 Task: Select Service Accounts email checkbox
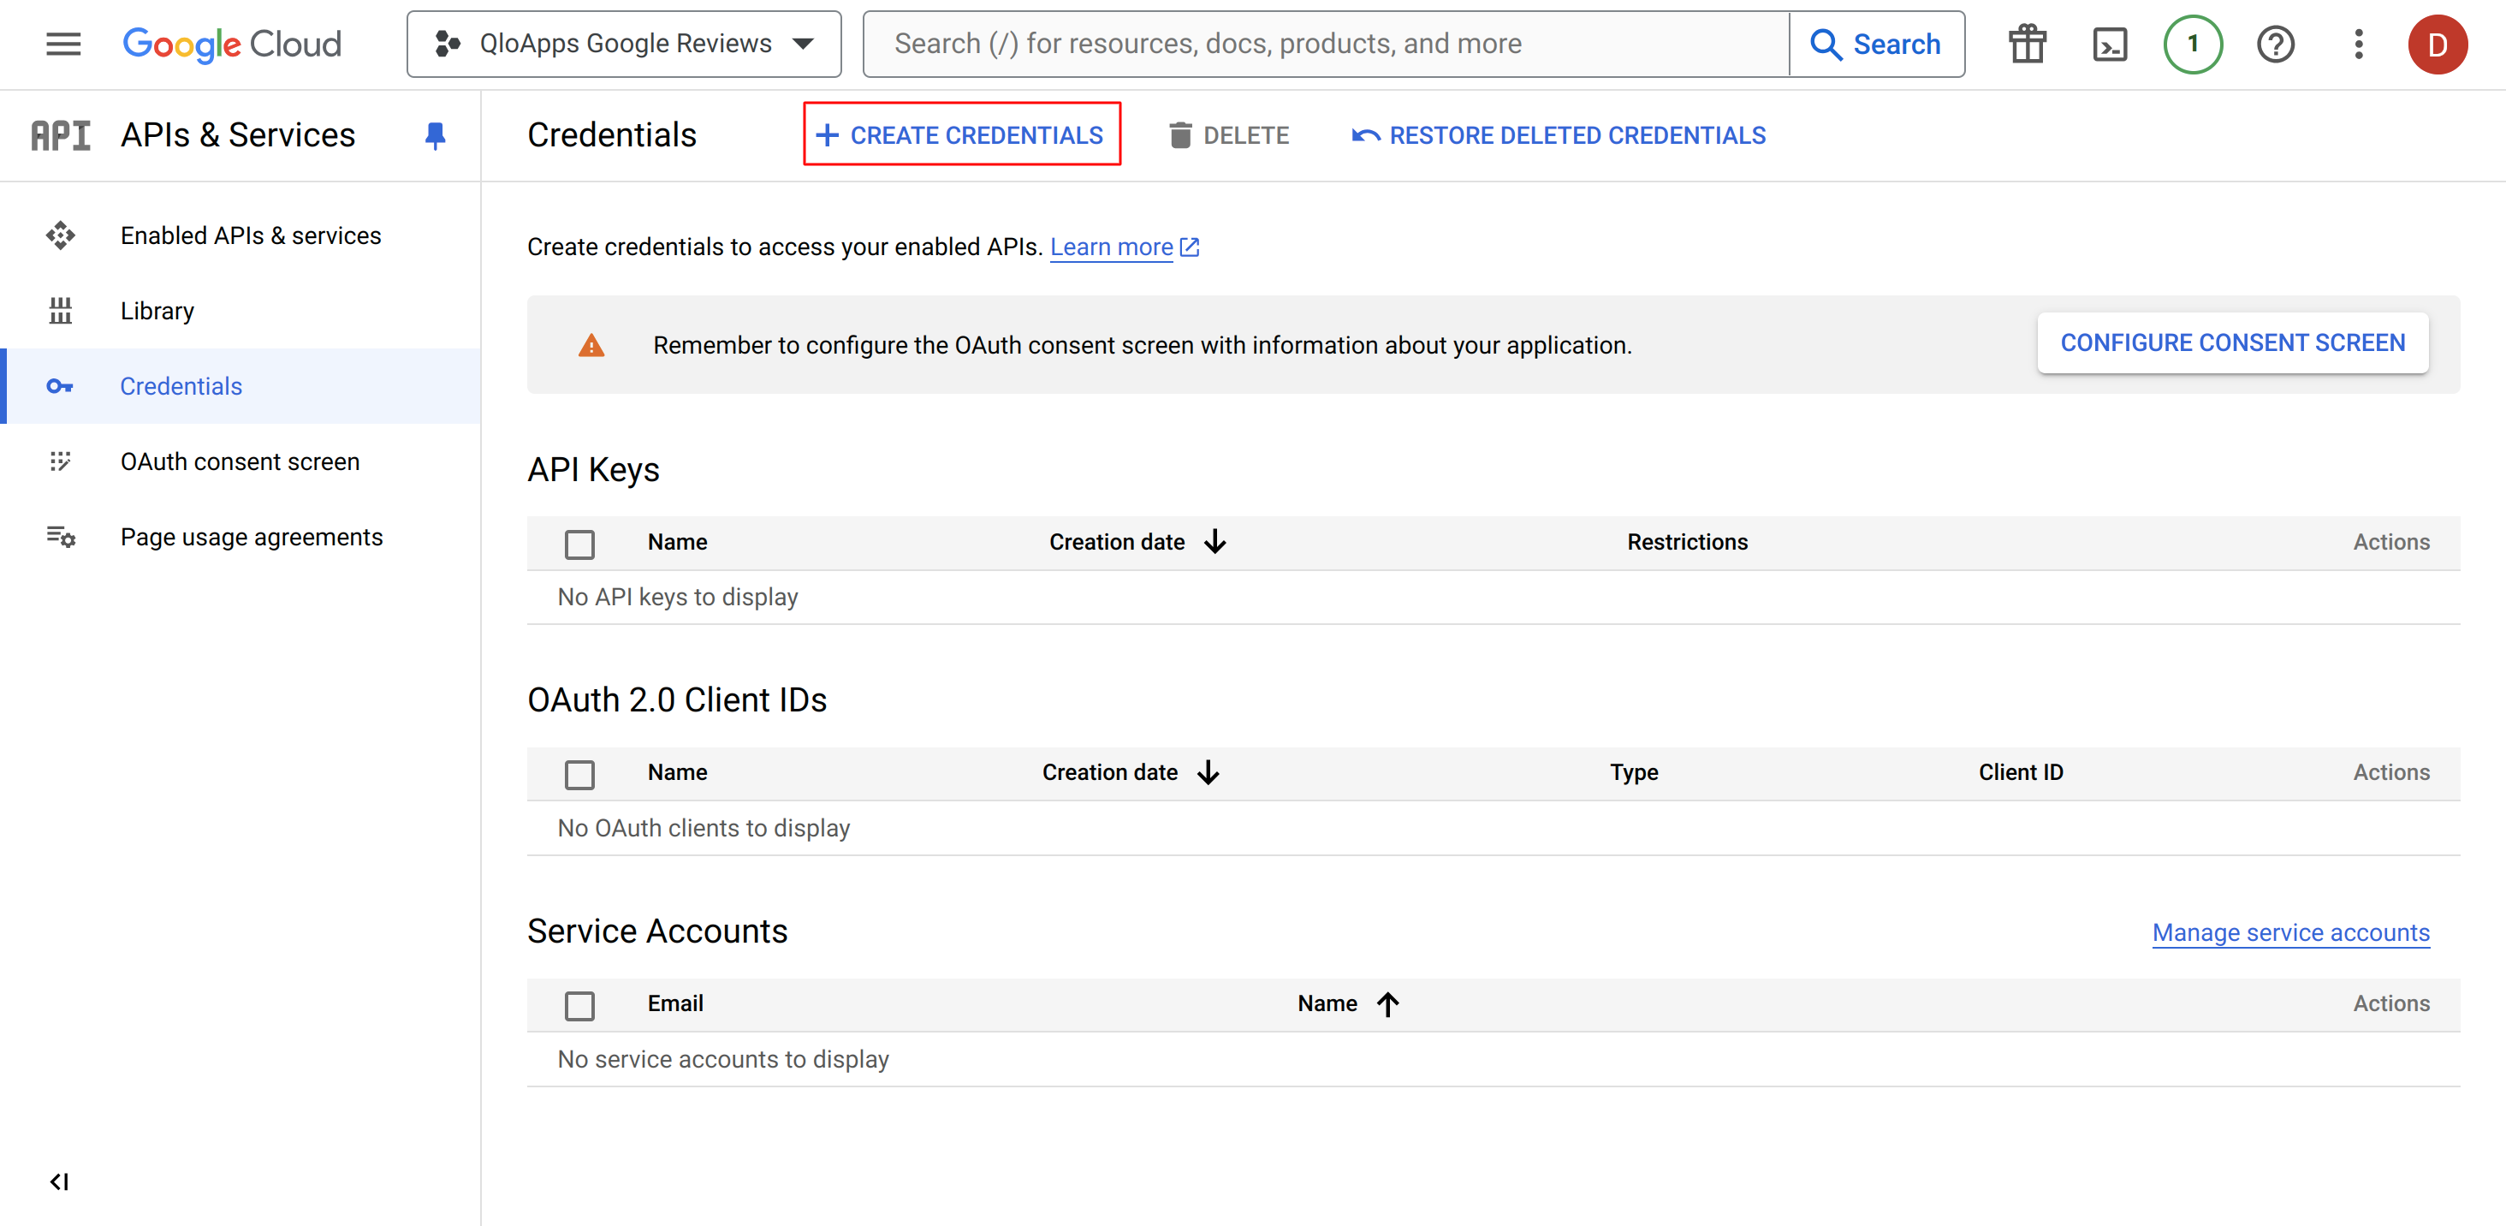tap(580, 1003)
